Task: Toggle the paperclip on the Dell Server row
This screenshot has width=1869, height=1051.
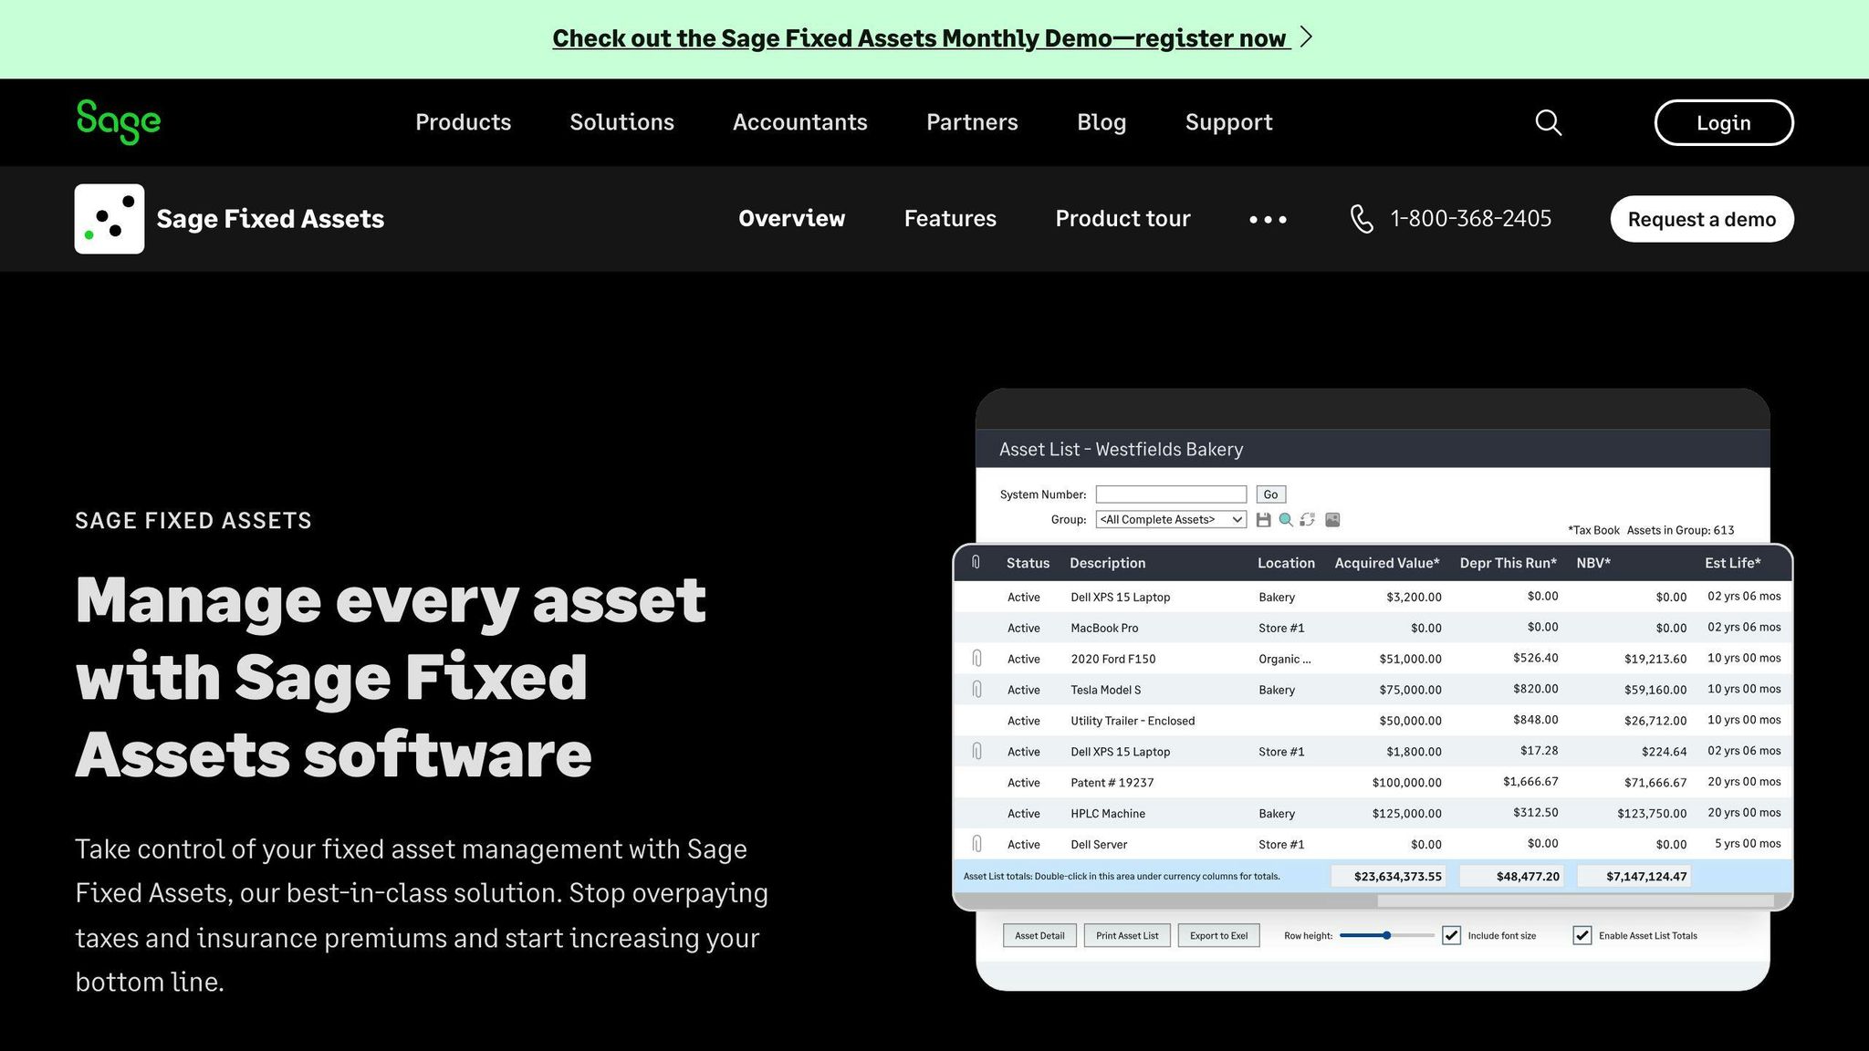Action: pyautogui.click(x=977, y=844)
